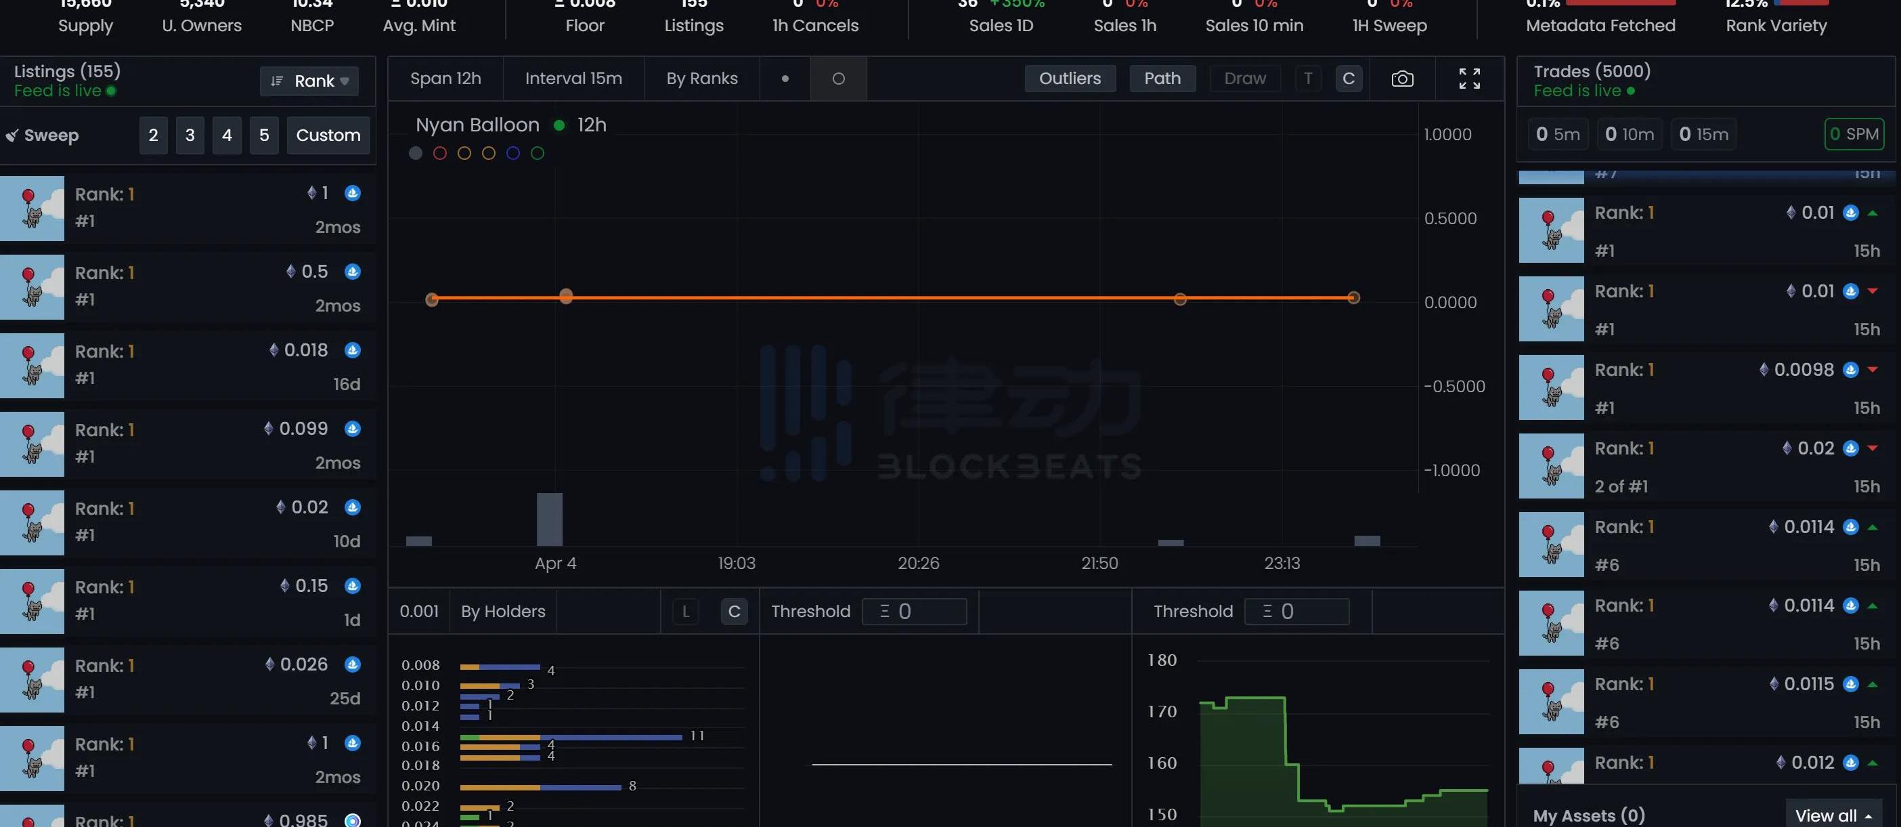Click the Nyan Balloon chart title
Image resolution: width=1901 pixels, height=827 pixels.
pyautogui.click(x=477, y=125)
